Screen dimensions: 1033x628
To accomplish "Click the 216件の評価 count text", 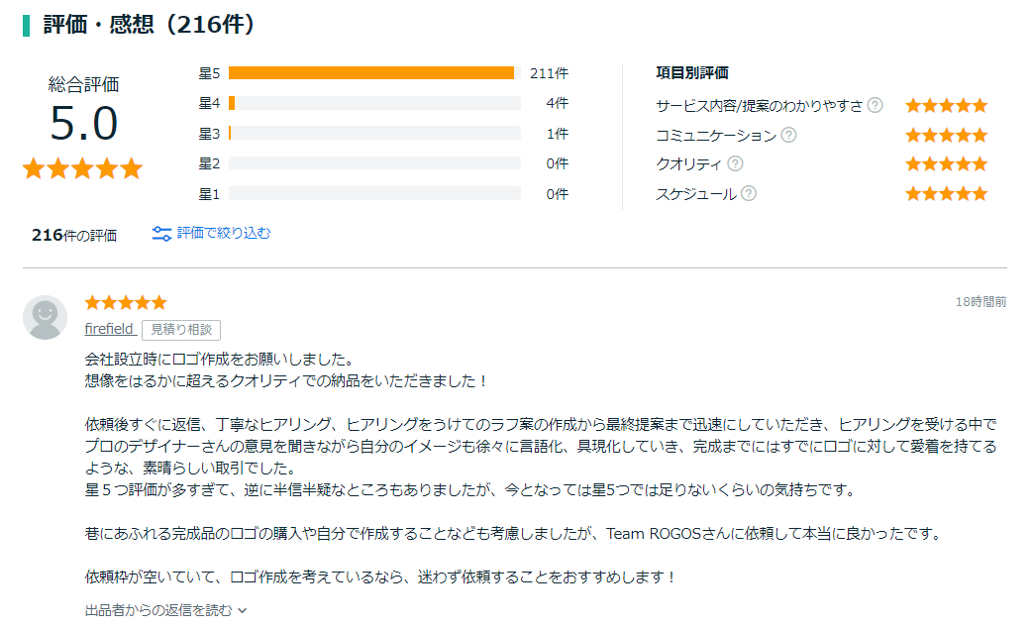I will [74, 235].
